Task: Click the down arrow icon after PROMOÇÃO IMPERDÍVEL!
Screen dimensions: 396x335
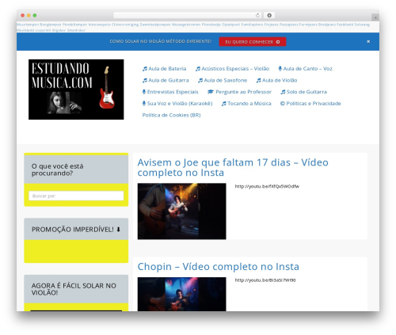Action: click(118, 230)
